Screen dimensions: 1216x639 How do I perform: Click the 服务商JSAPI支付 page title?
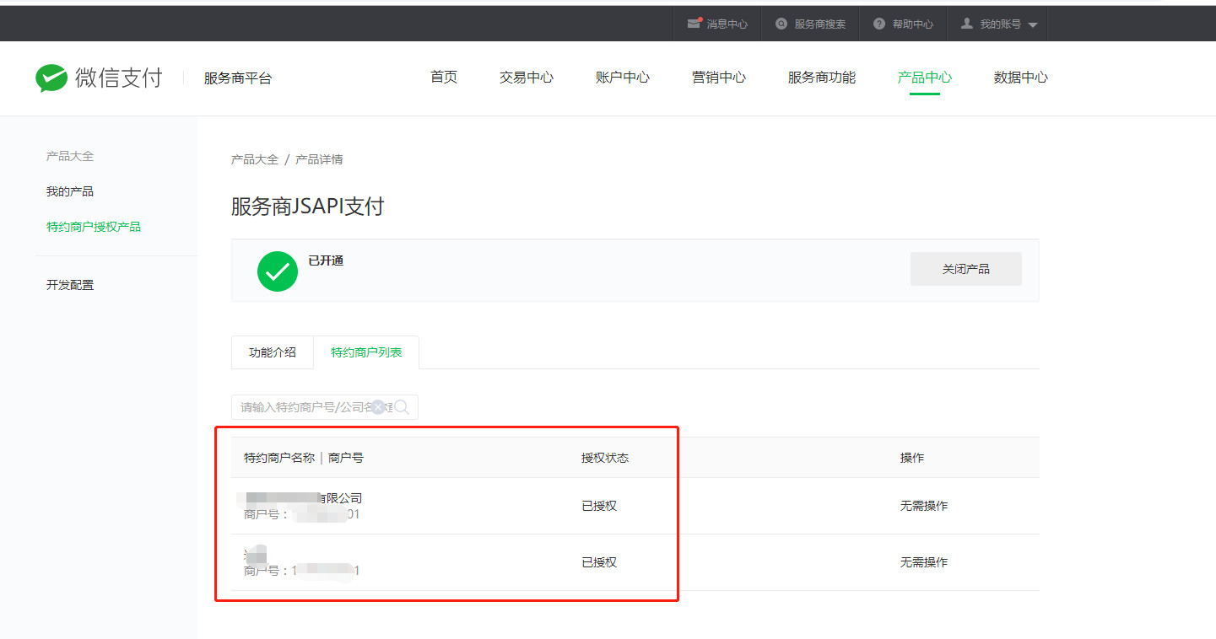pyautogui.click(x=308, y=206)
